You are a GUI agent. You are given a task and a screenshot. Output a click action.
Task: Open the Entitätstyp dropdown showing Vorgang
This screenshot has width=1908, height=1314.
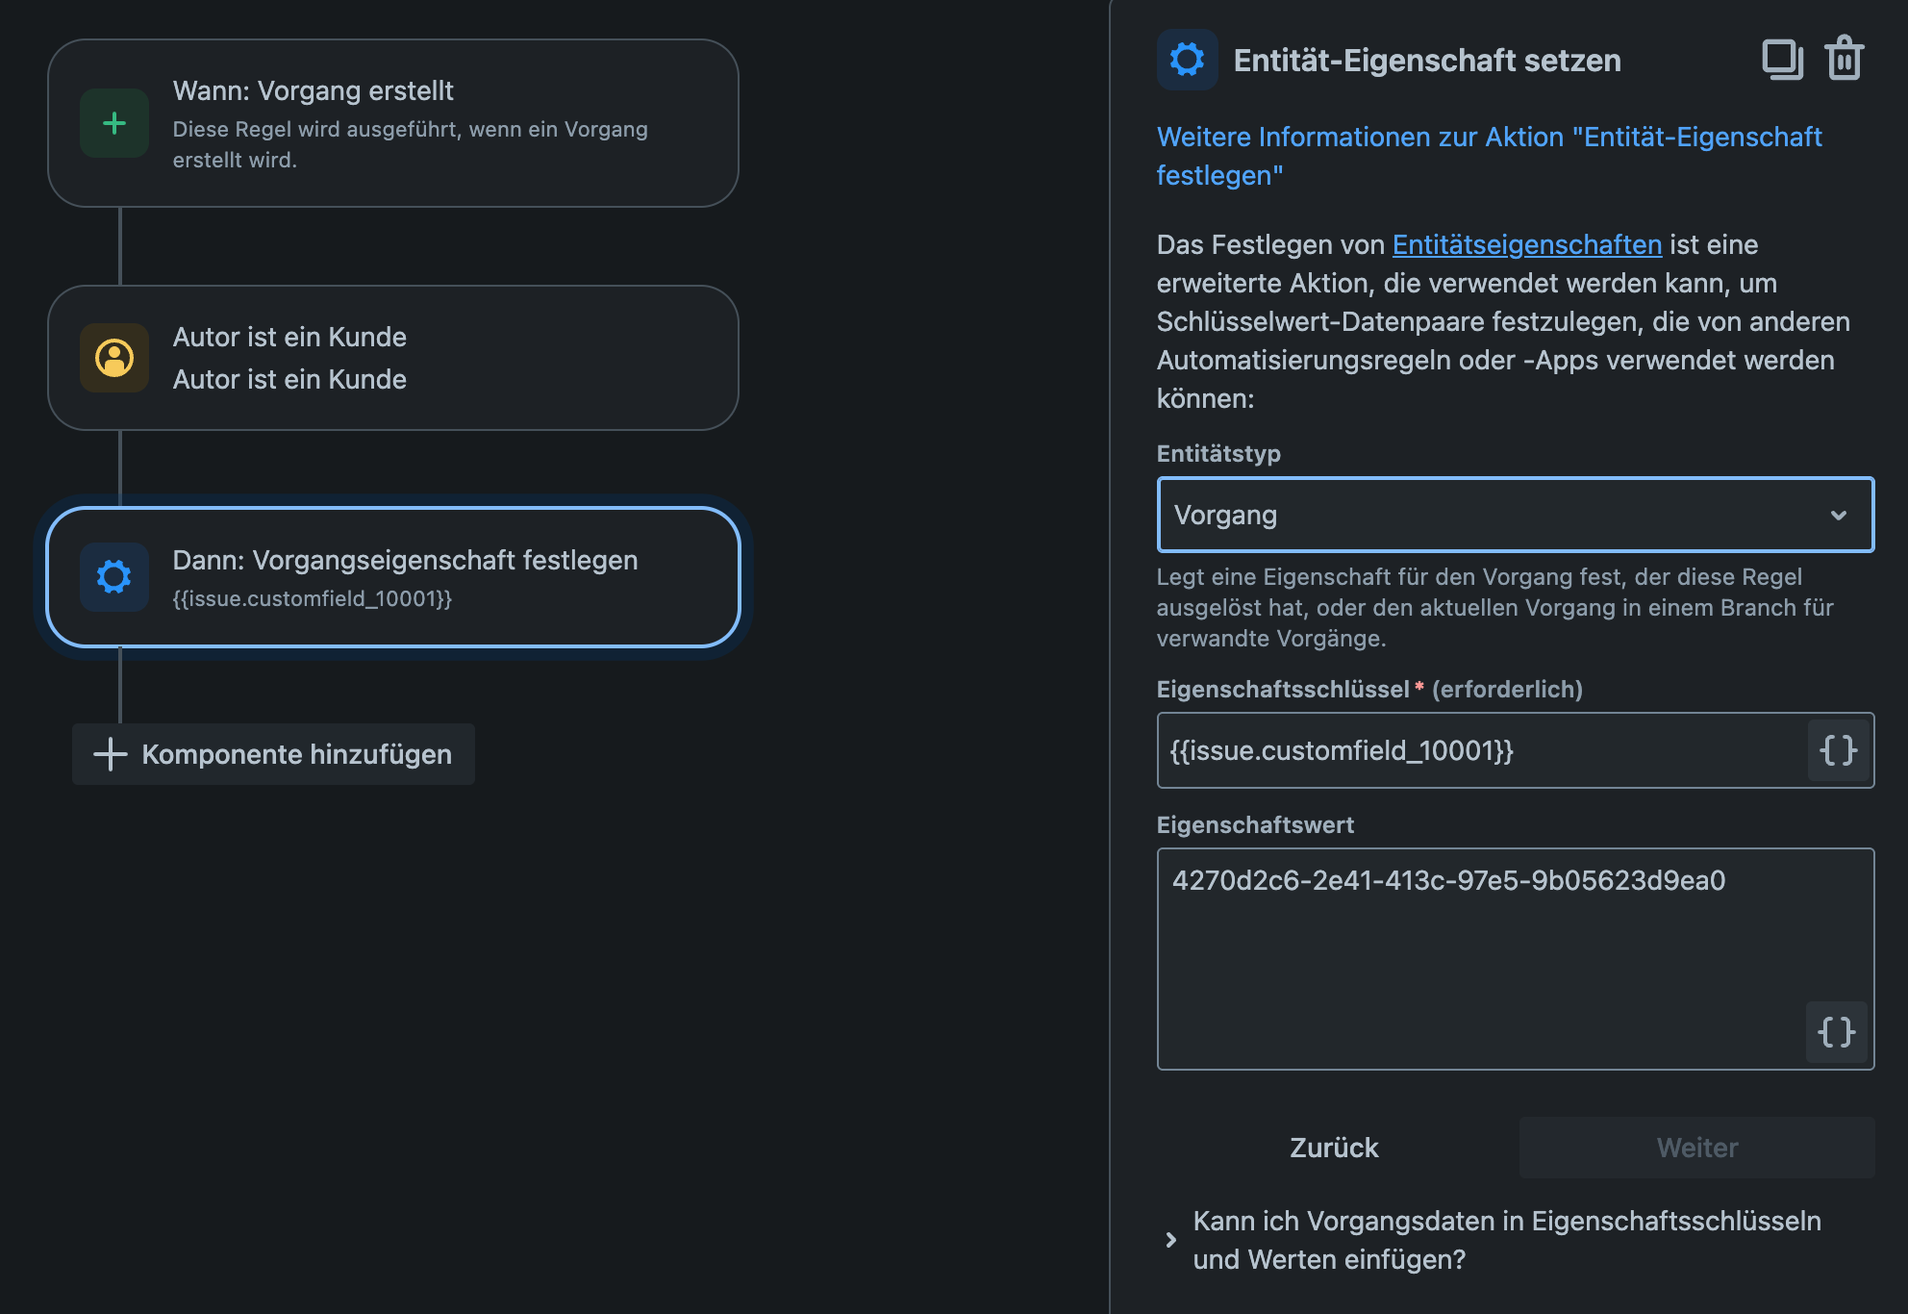(x=1515, y=515)
